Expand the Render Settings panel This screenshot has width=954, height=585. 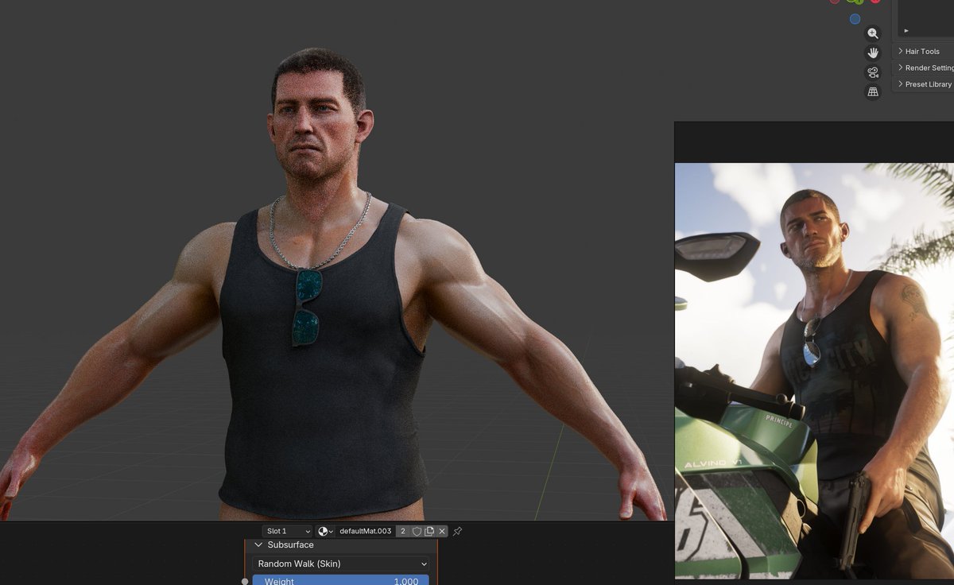pyautogui.click(x=924, y=68)
